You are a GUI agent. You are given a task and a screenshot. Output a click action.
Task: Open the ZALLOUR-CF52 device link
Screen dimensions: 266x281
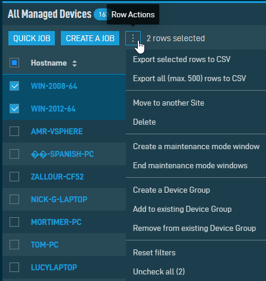point(57,177)
